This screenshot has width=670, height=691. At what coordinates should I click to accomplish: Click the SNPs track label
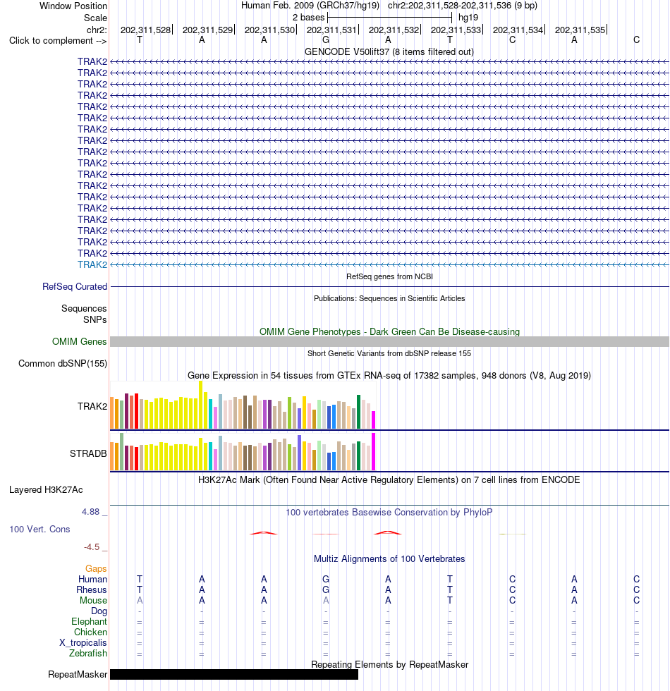pos(95,319)
